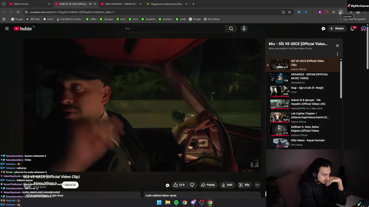Open Chrome apps grid in bookmarks bar
The height and width of the screenshot is (207, 369).
tap(4, 19)
